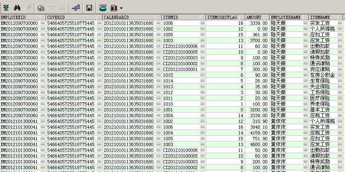Image resolution: width=345 pixels, height=172 pixels.
Task: Select AMOUNT cell 300.00
Action: [257, 69]
